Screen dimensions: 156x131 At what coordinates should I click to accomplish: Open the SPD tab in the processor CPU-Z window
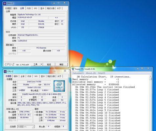pos(36,76)
